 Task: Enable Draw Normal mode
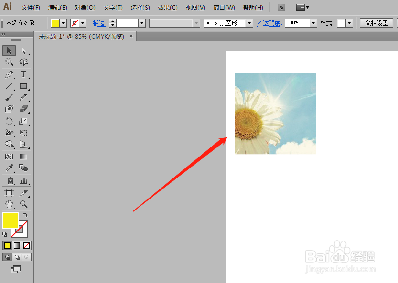pos(8,257)
